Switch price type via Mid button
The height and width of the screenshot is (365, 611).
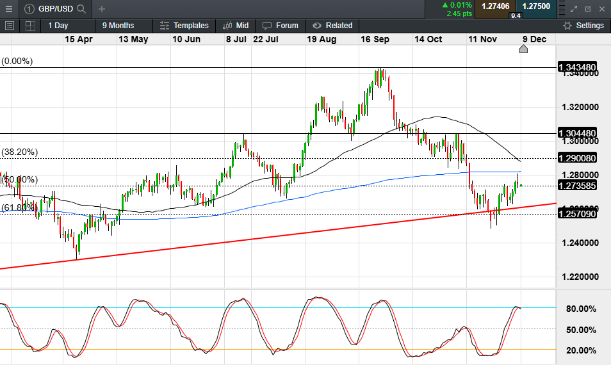pos(236,26)
